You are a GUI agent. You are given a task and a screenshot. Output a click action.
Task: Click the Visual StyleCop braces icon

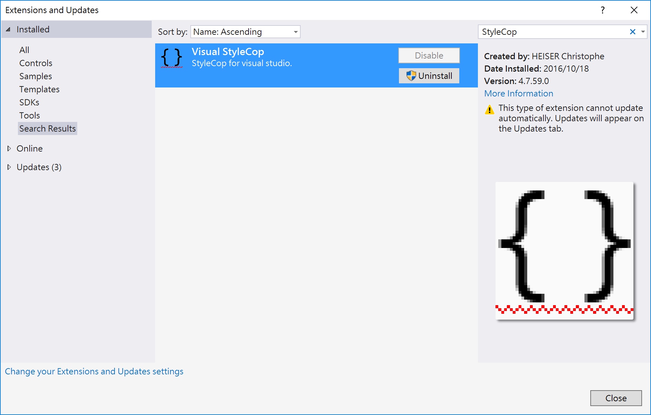[172, 58]
